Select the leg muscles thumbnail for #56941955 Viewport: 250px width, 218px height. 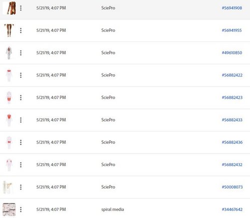coord(9,30)
